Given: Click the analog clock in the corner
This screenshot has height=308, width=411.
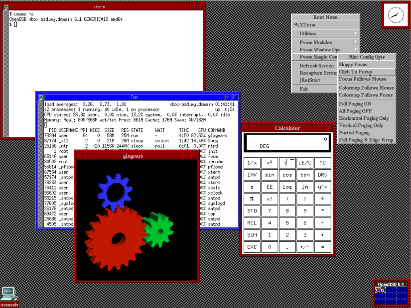Looking at the screenshot, I should coord(395,15).
